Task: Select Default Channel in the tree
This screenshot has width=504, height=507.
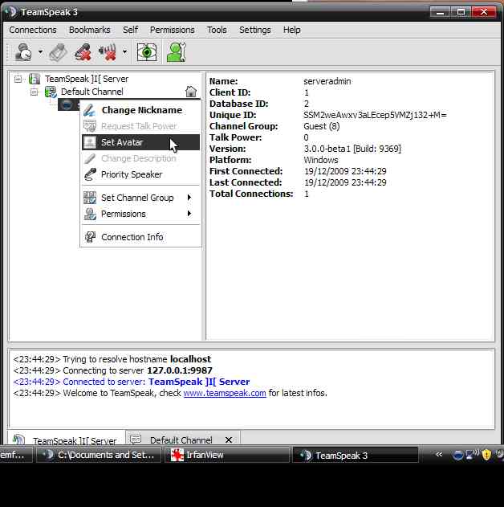Action: pos(92,92)
